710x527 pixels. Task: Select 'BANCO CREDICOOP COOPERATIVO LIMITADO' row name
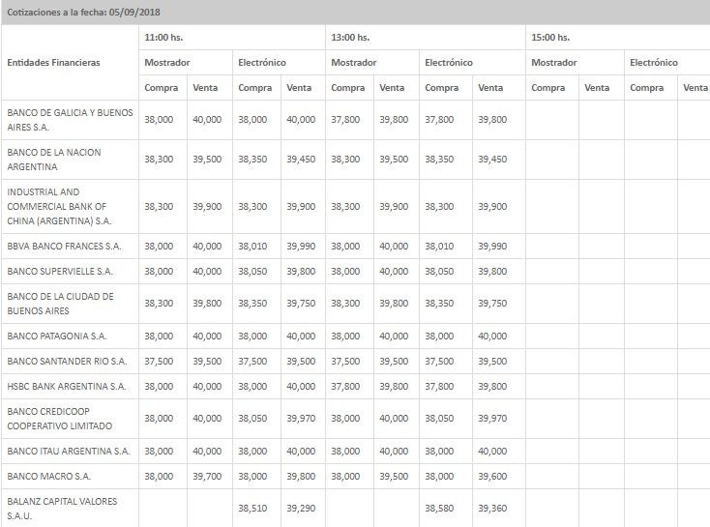pos(60,419)
